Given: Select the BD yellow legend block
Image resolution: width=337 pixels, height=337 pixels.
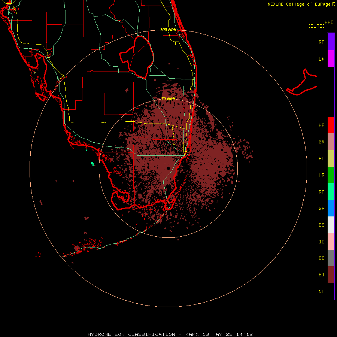Looking at the screenshot, I should click(x=331, y=158).
